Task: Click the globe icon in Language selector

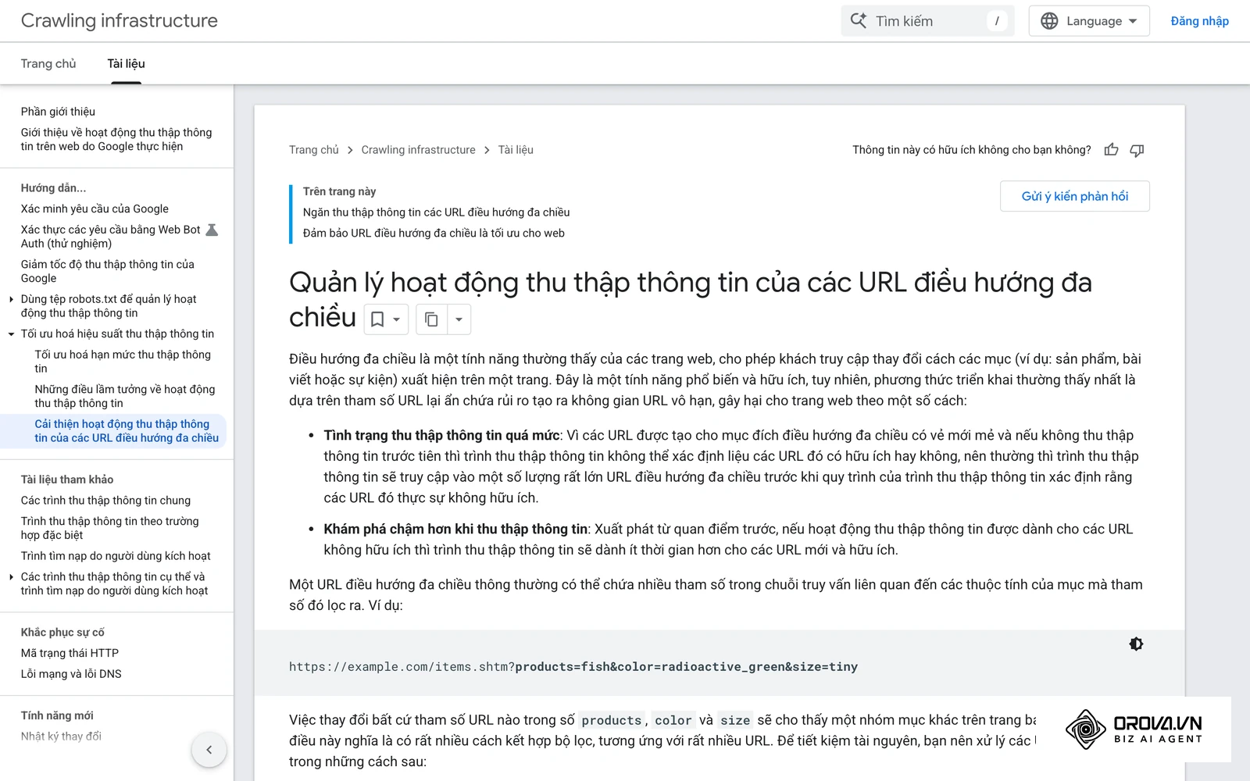Action: 1049,21
